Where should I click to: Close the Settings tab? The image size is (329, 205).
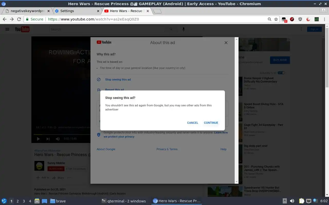[x=98, y=11]
